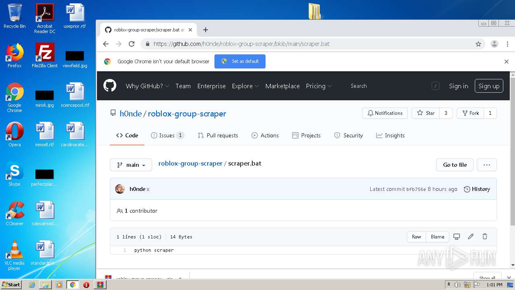The image size is (515, 290).
Task: Expand Why GitHub? dropdown menu
Action: point(147,86)
